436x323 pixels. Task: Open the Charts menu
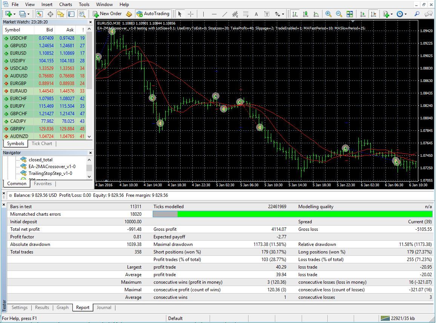coord(65,5)
